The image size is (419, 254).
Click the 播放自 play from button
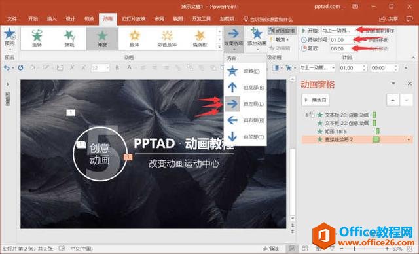pyautogui.click(x=316, y=100)
